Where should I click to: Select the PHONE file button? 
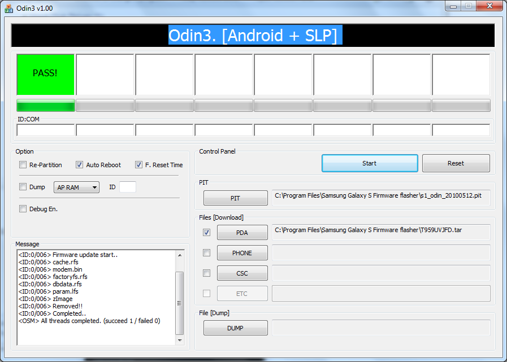pyautogui.click(x=242, y=253)
